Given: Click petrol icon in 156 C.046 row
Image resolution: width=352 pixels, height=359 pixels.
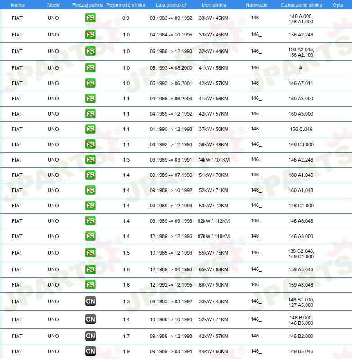Looking at the screenshot, I should [x=90, y=129].
